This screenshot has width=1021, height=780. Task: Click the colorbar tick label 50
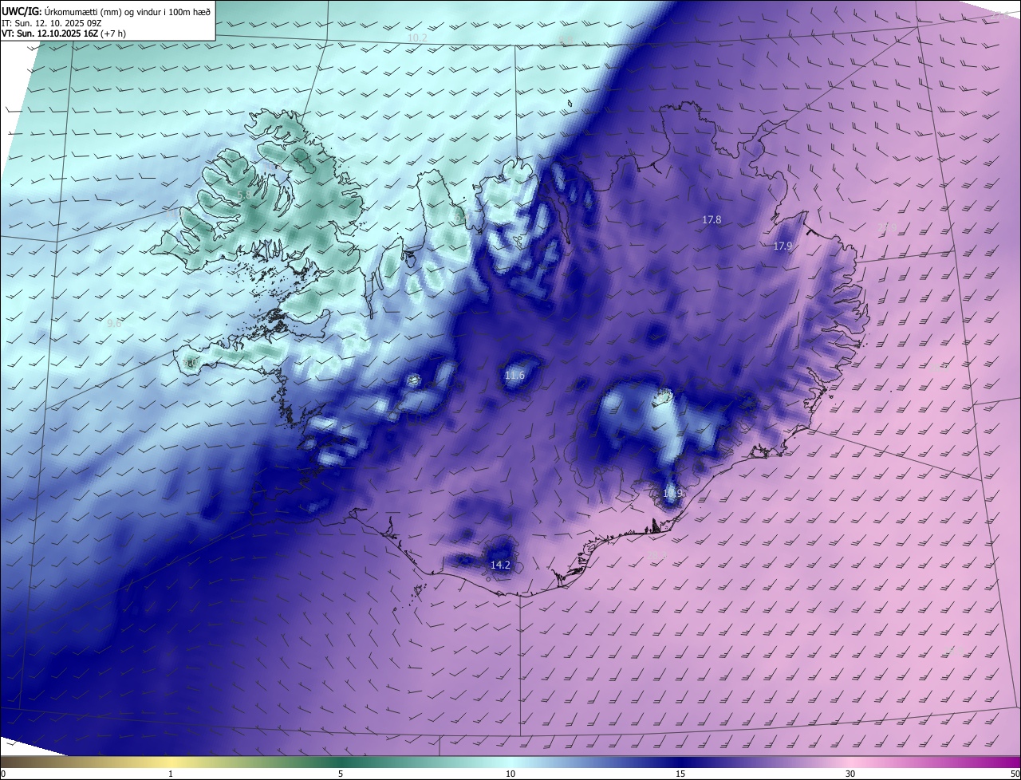[1015, 774]
